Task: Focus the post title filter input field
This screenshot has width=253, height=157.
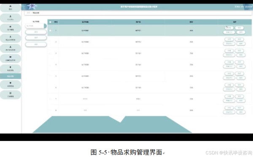Action: 35,26
